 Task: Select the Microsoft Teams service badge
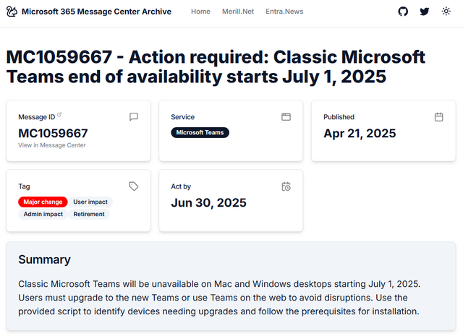click(200, 132)
